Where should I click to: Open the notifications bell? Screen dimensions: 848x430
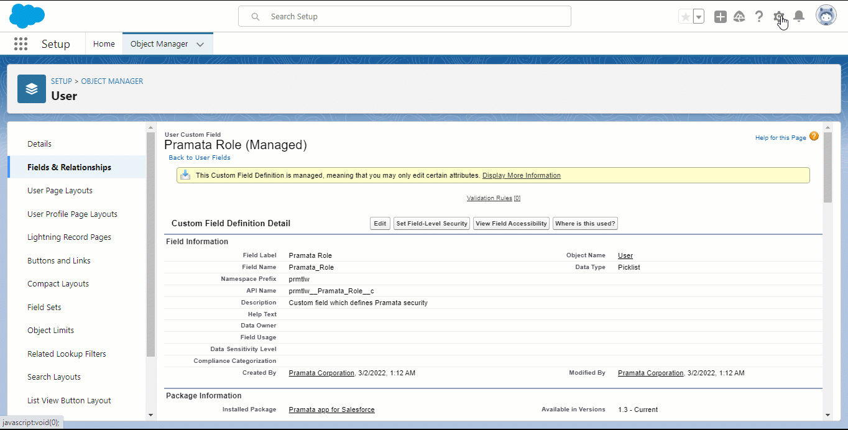coord(800,17)
